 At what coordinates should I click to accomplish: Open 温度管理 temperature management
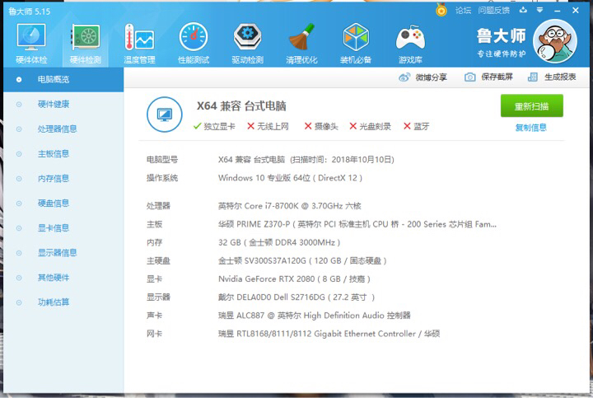click(139, 44)
